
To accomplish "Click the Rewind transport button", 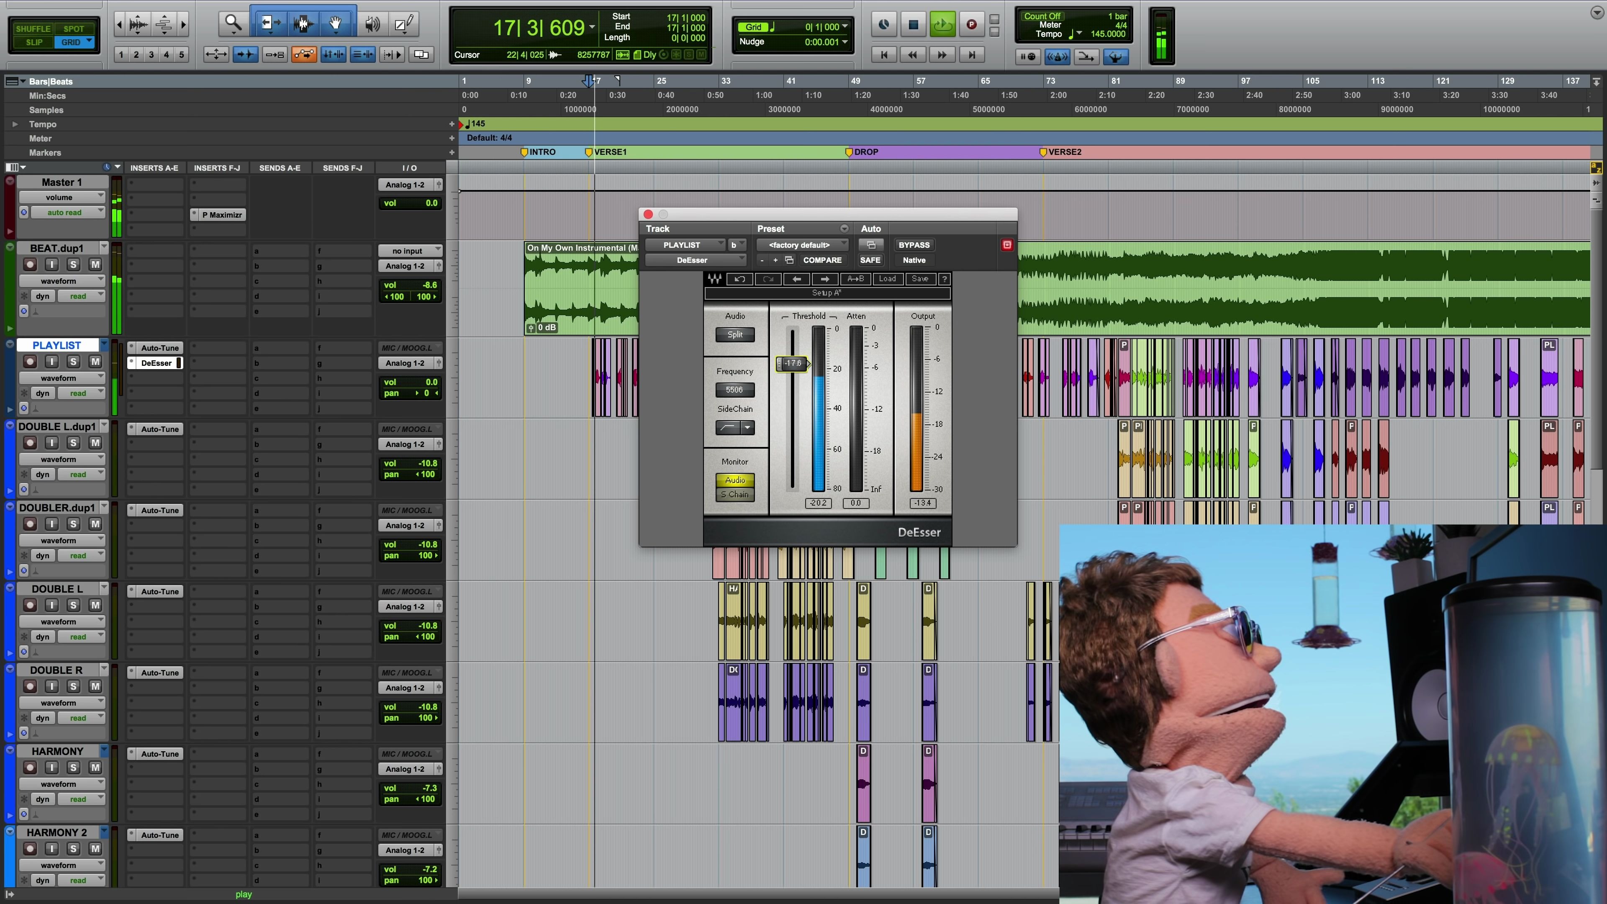I will (913, 55).
